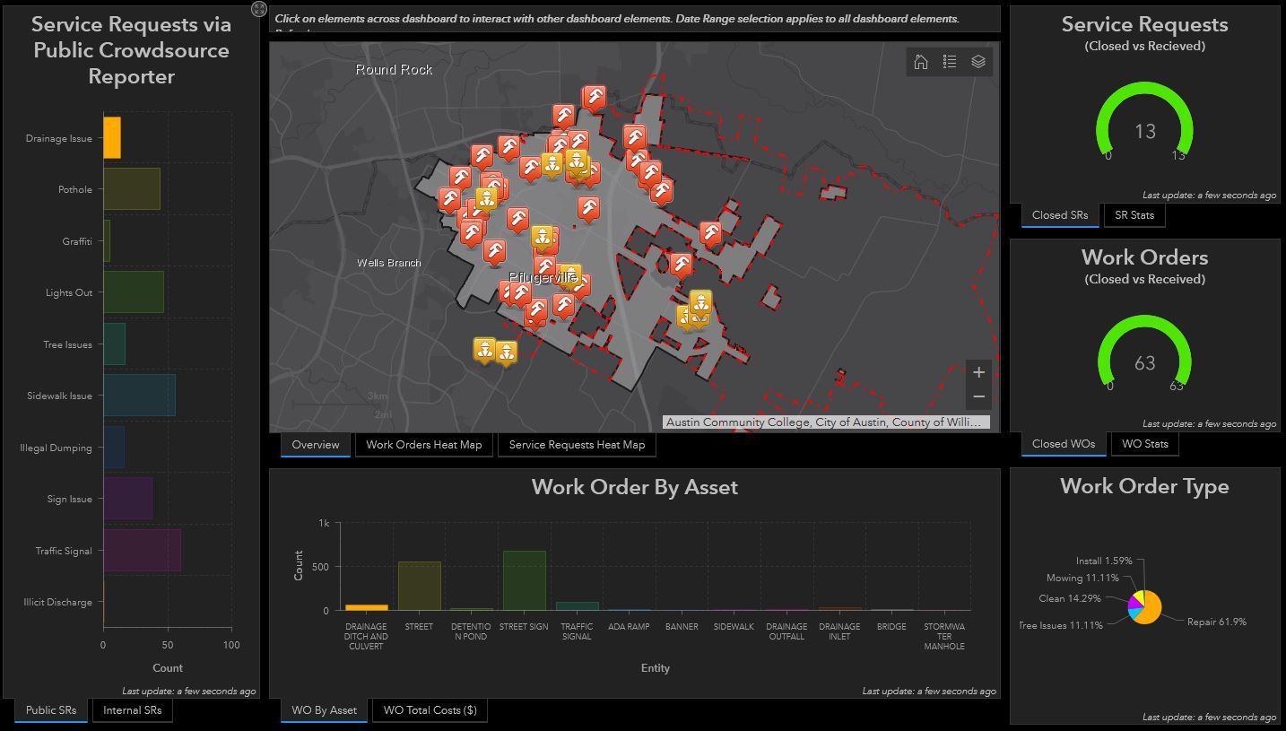Open the Work Orders Heat Map tab
Screen dimensions: 1286x731
coord(423,445)
